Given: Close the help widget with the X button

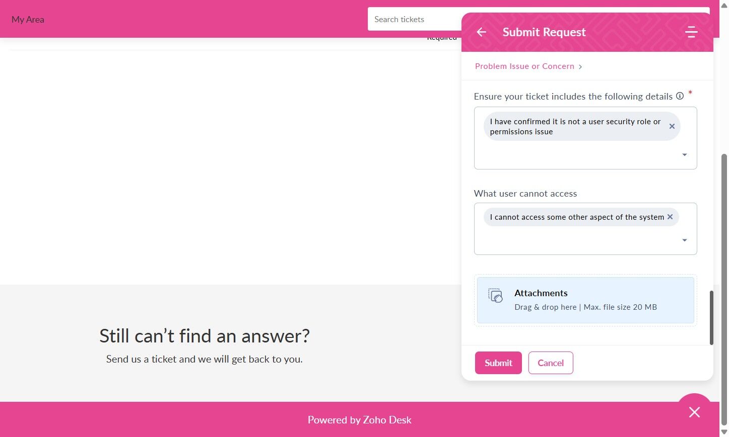Looking at the screenshot, I should tap(694, 412).
